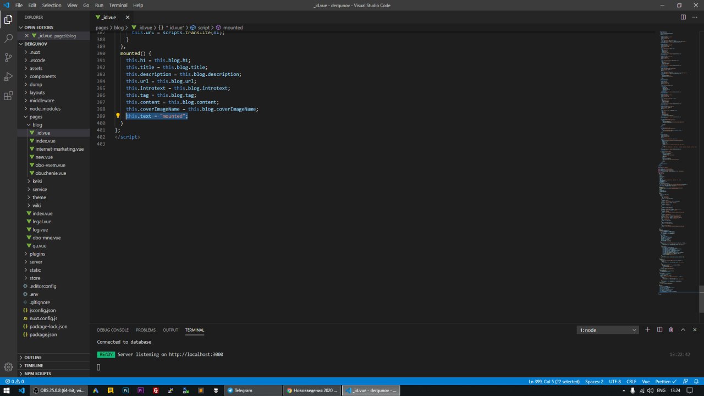Expand the TIMELINE section
This screenshot has width=704, height=396.
point(53,365)
